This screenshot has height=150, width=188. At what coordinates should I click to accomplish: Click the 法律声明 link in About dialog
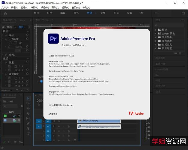53,114
